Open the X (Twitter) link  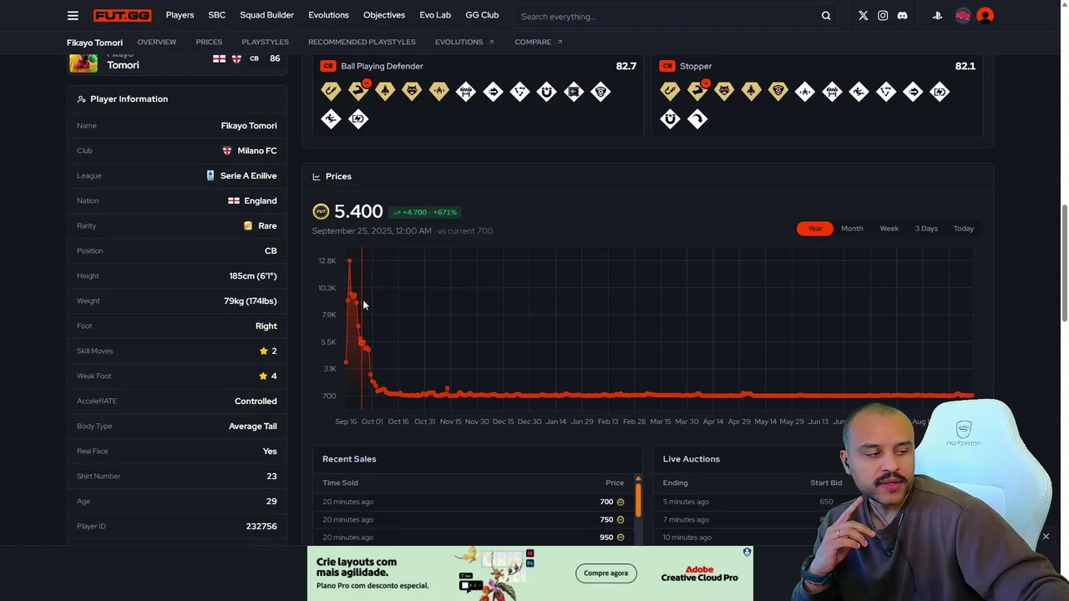[863, 16]
